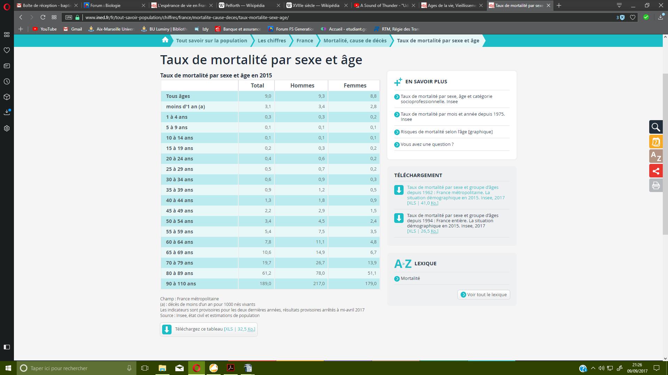
Task: Open tab menu dropdown at top right
Action: coord(619,5)
